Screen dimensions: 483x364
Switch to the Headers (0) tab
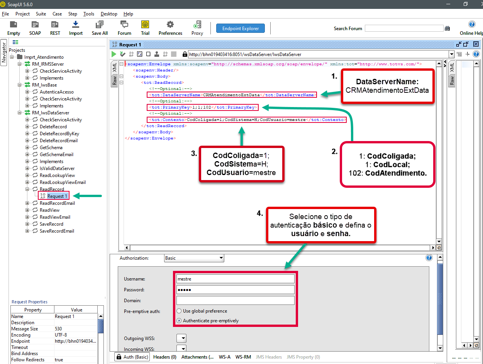tap(165, 357)
